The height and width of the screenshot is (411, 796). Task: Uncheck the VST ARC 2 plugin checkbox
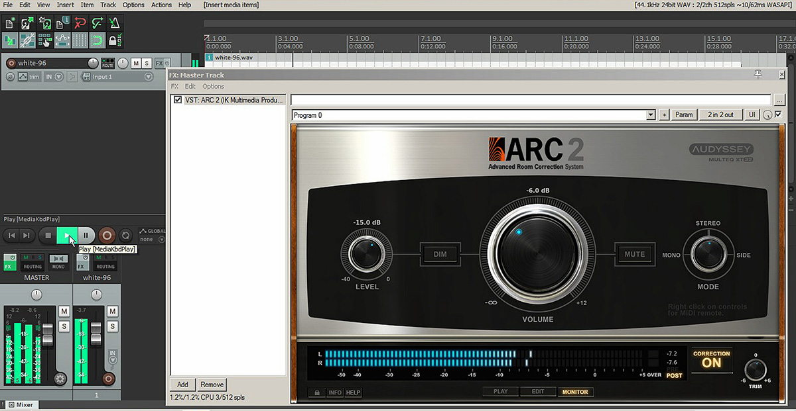click(x=178, y=100)
